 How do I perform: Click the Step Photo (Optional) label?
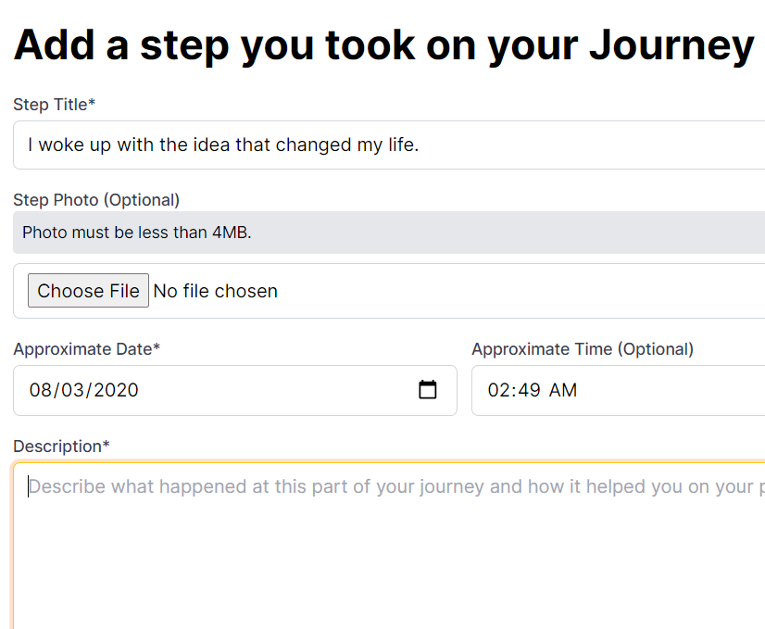[x=96, y=199]
